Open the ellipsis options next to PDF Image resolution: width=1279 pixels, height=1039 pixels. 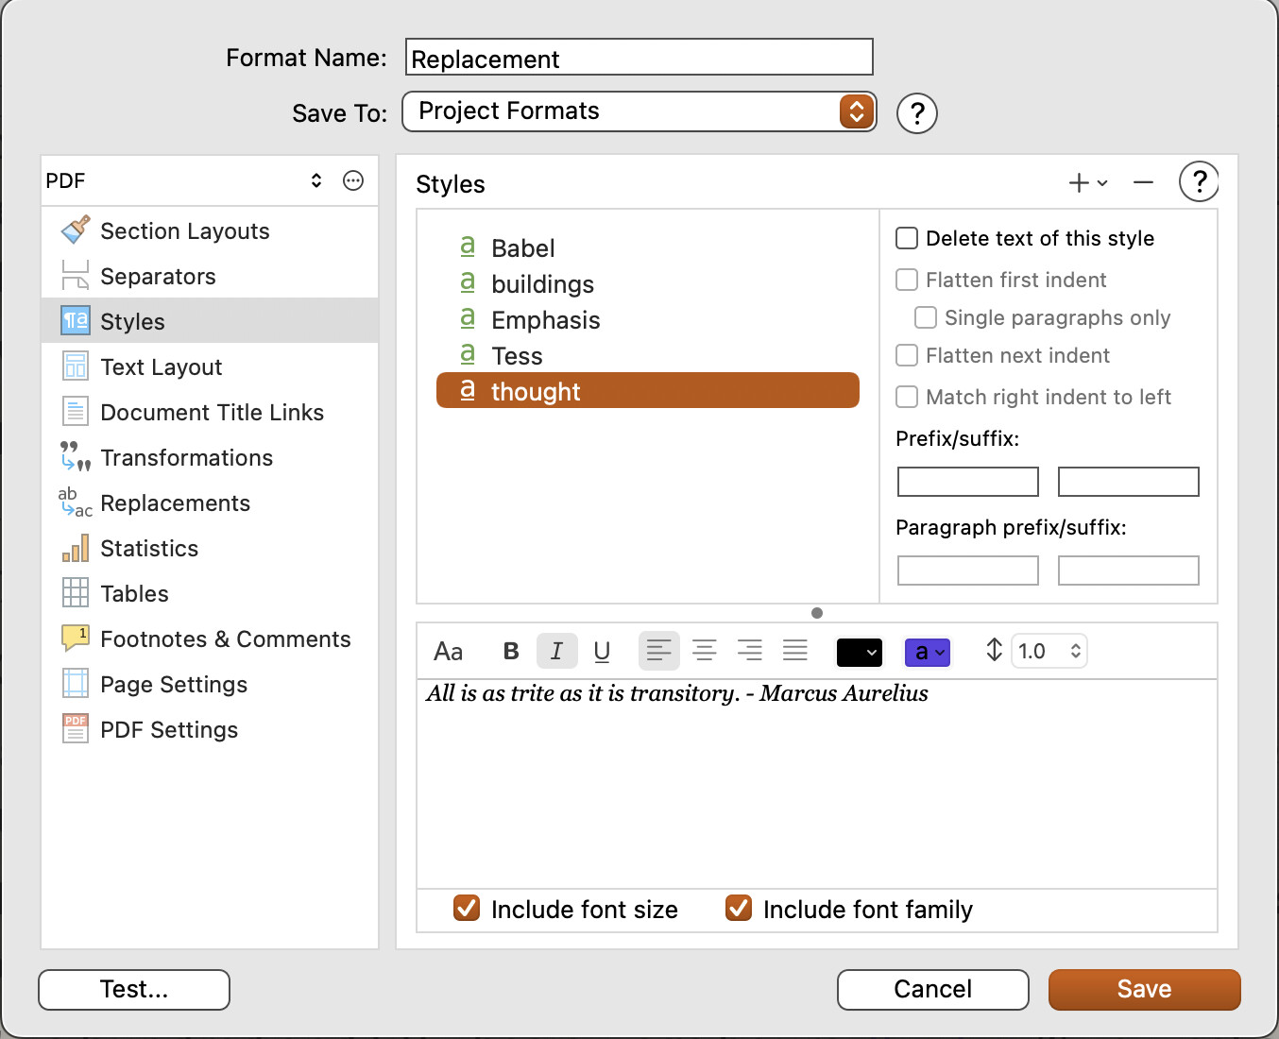pyautogui.click(x=353, y=180)
